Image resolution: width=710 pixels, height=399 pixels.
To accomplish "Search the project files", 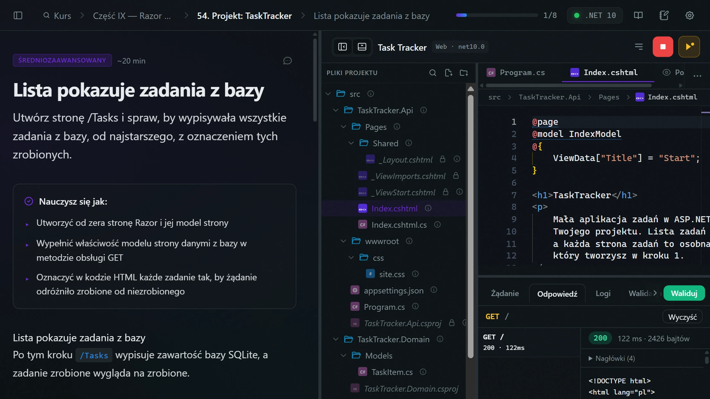I will (433, 73).
